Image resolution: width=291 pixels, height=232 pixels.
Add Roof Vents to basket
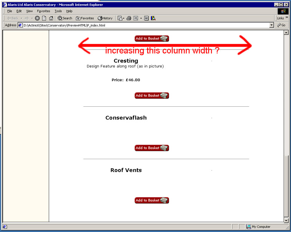(x=152, y=200)
